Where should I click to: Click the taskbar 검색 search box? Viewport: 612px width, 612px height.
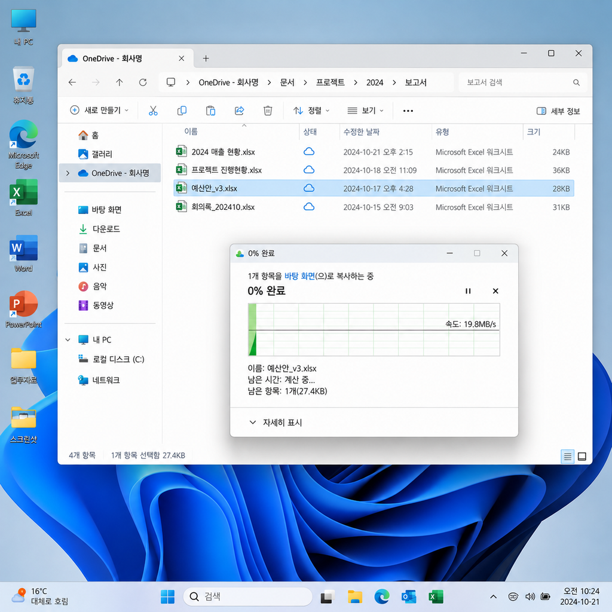point(248,596)
